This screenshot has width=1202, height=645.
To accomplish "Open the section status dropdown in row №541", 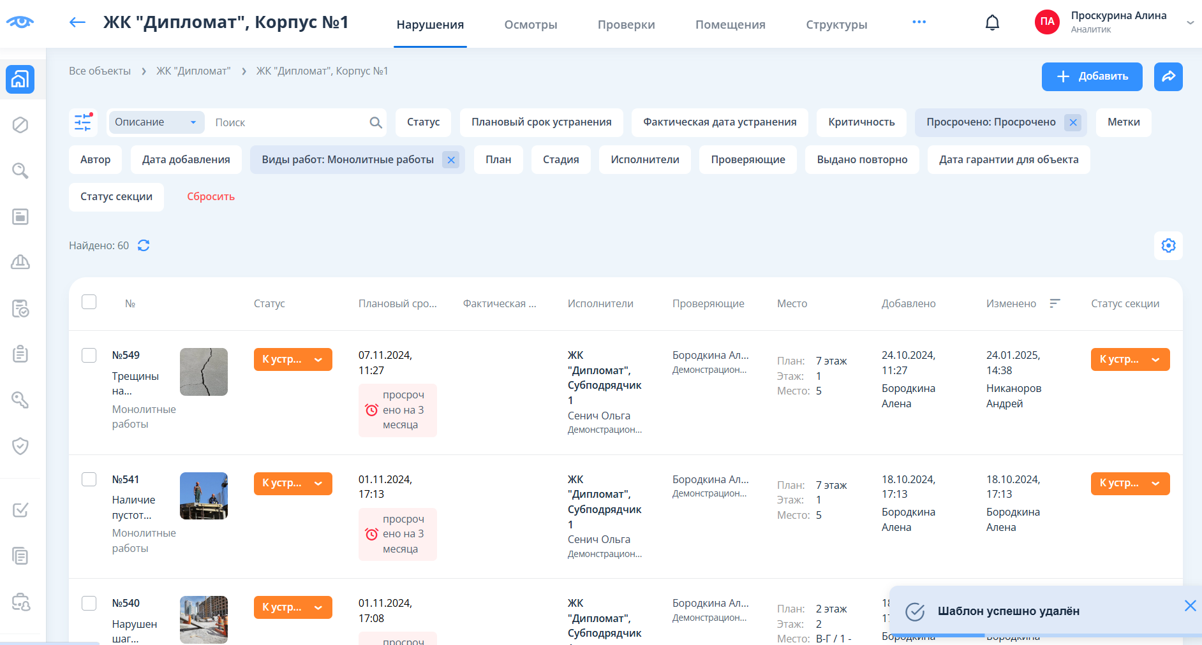I will tap(1129, 484).
